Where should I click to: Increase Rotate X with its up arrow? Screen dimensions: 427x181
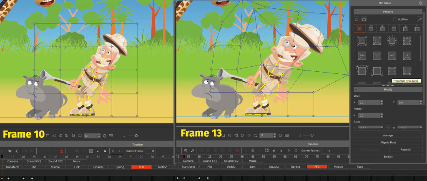382,114
